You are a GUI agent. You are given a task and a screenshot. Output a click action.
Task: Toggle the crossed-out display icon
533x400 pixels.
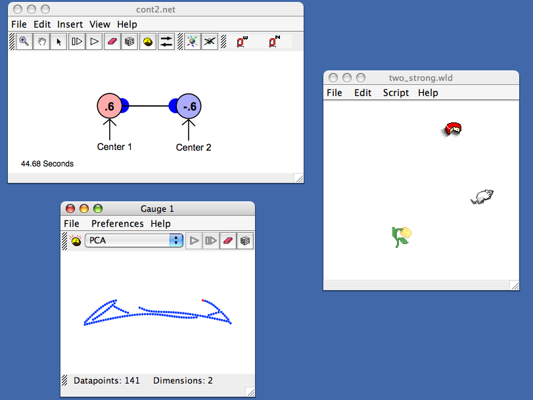[x=210, y=41]
